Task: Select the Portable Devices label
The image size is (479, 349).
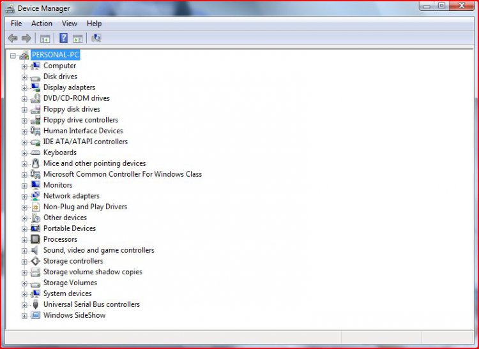Action: 70,228
